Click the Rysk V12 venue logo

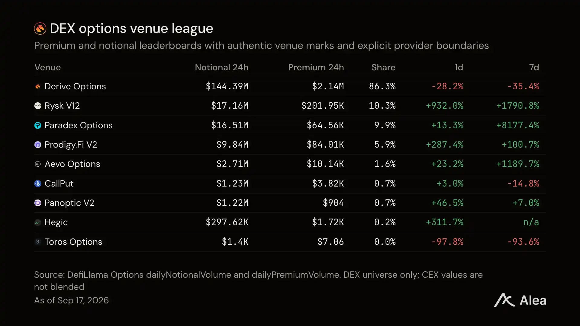38,106
